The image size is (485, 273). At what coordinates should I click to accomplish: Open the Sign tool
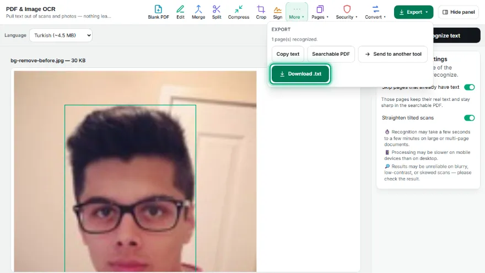[277, 12]
